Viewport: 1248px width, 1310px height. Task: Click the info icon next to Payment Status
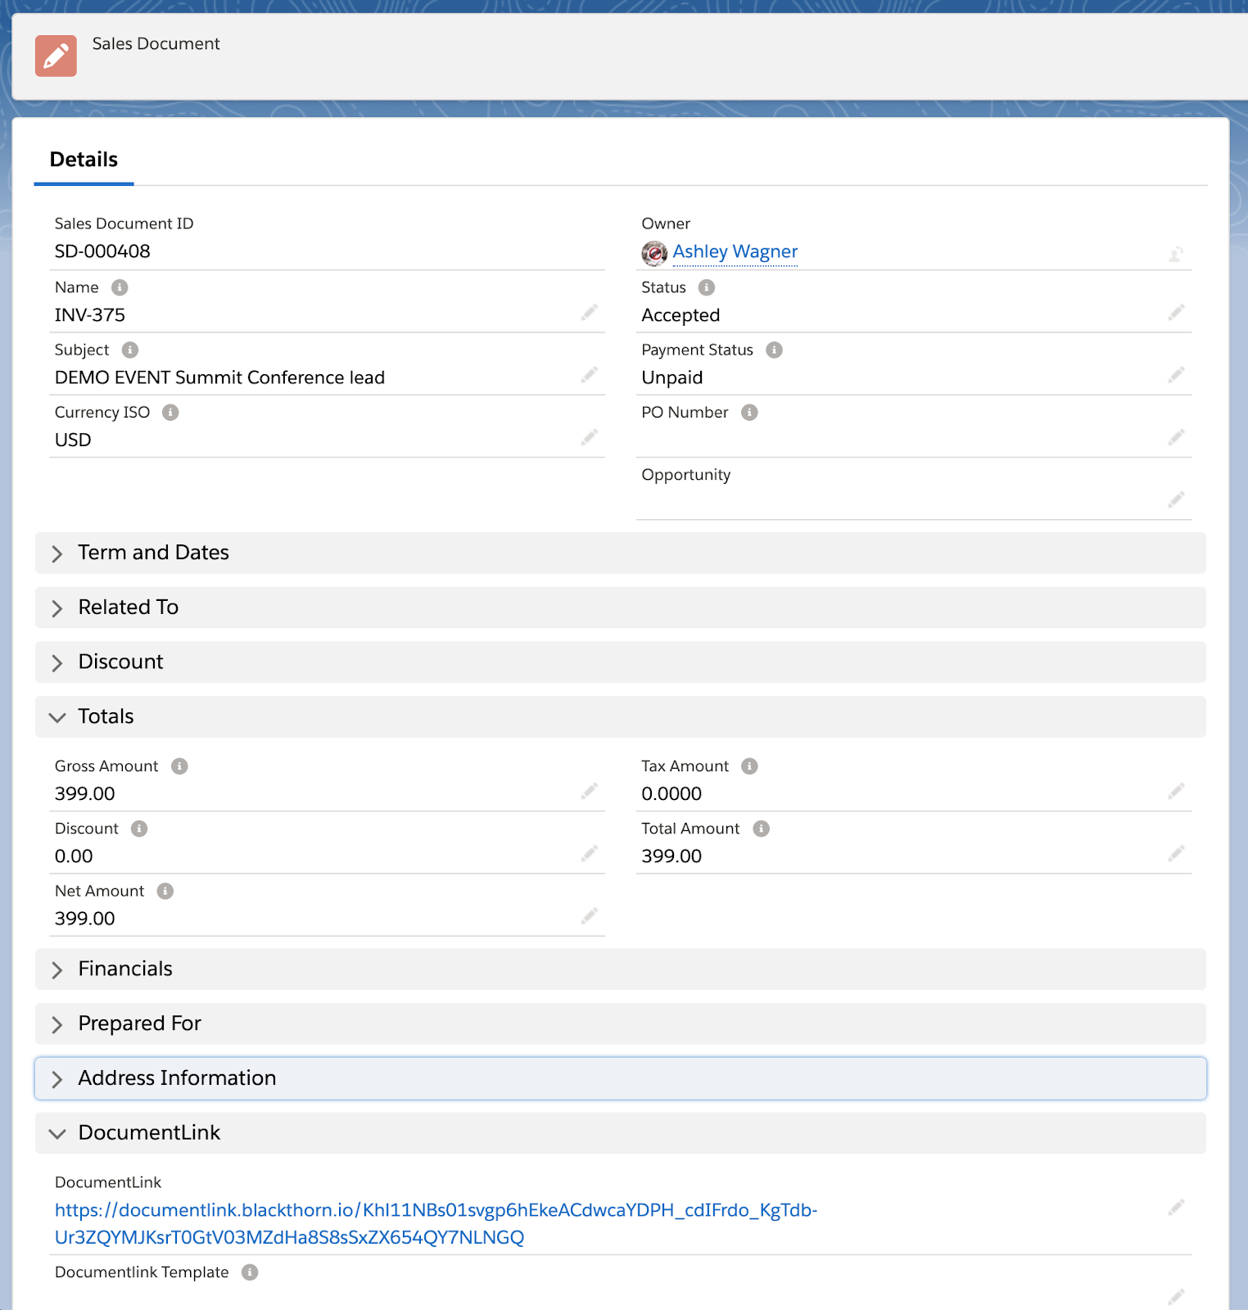(x=774, y=350)
